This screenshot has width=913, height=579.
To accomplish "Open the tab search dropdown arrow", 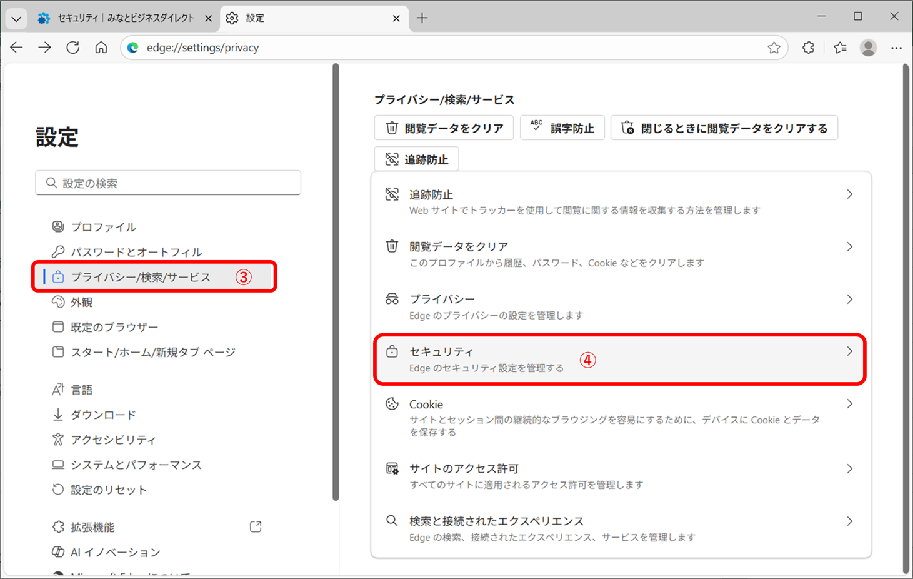I will click(16, 18).
